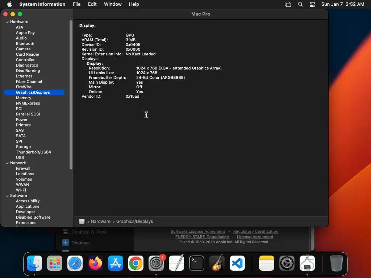The image size is (371, 278).
Task: Select Ethernet in the sidebar
Action: pyautogui.click(x=24, y=76)
